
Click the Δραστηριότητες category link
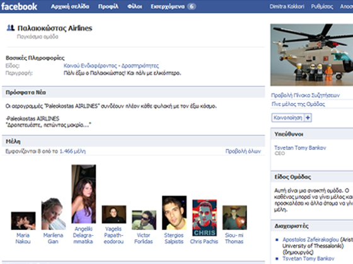[x=140, y=66]
